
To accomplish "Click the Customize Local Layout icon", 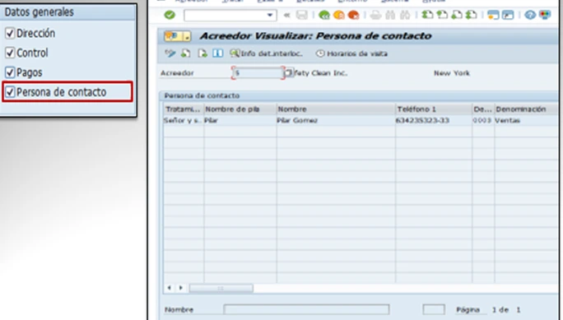I will coord(545,15).
